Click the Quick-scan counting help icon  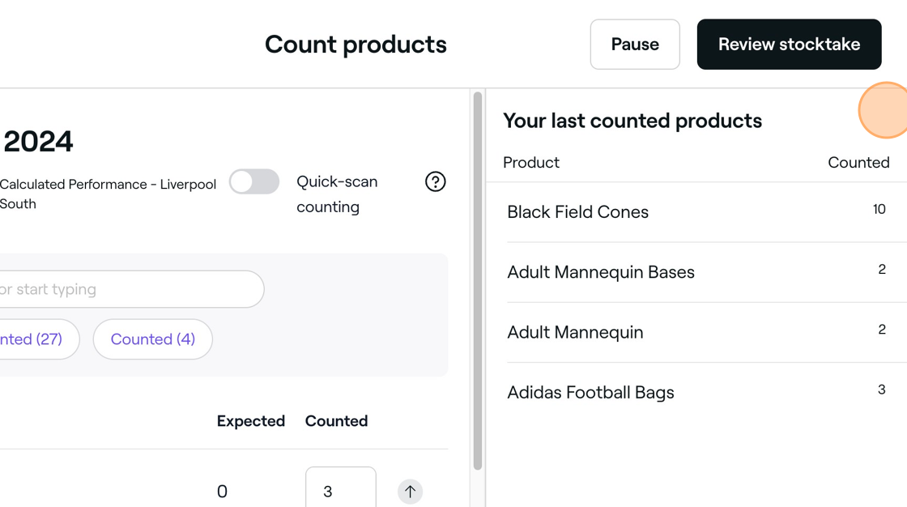click(435, 181)
